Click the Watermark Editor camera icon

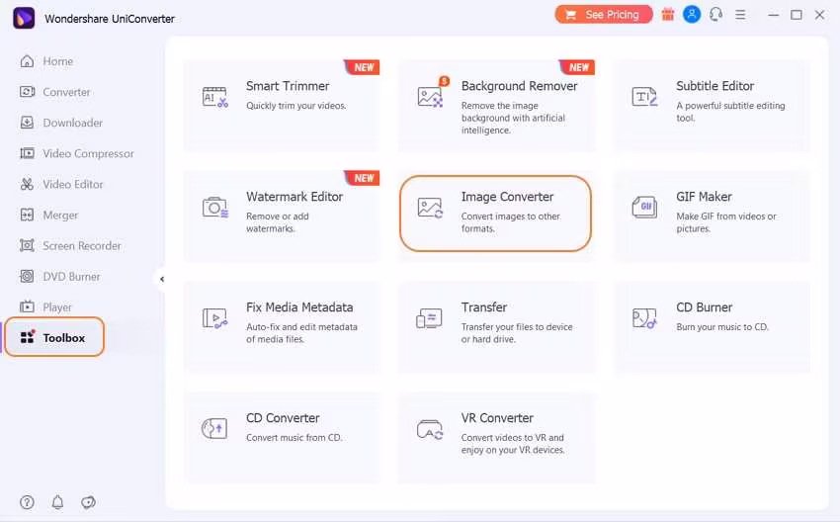[214, 208]
